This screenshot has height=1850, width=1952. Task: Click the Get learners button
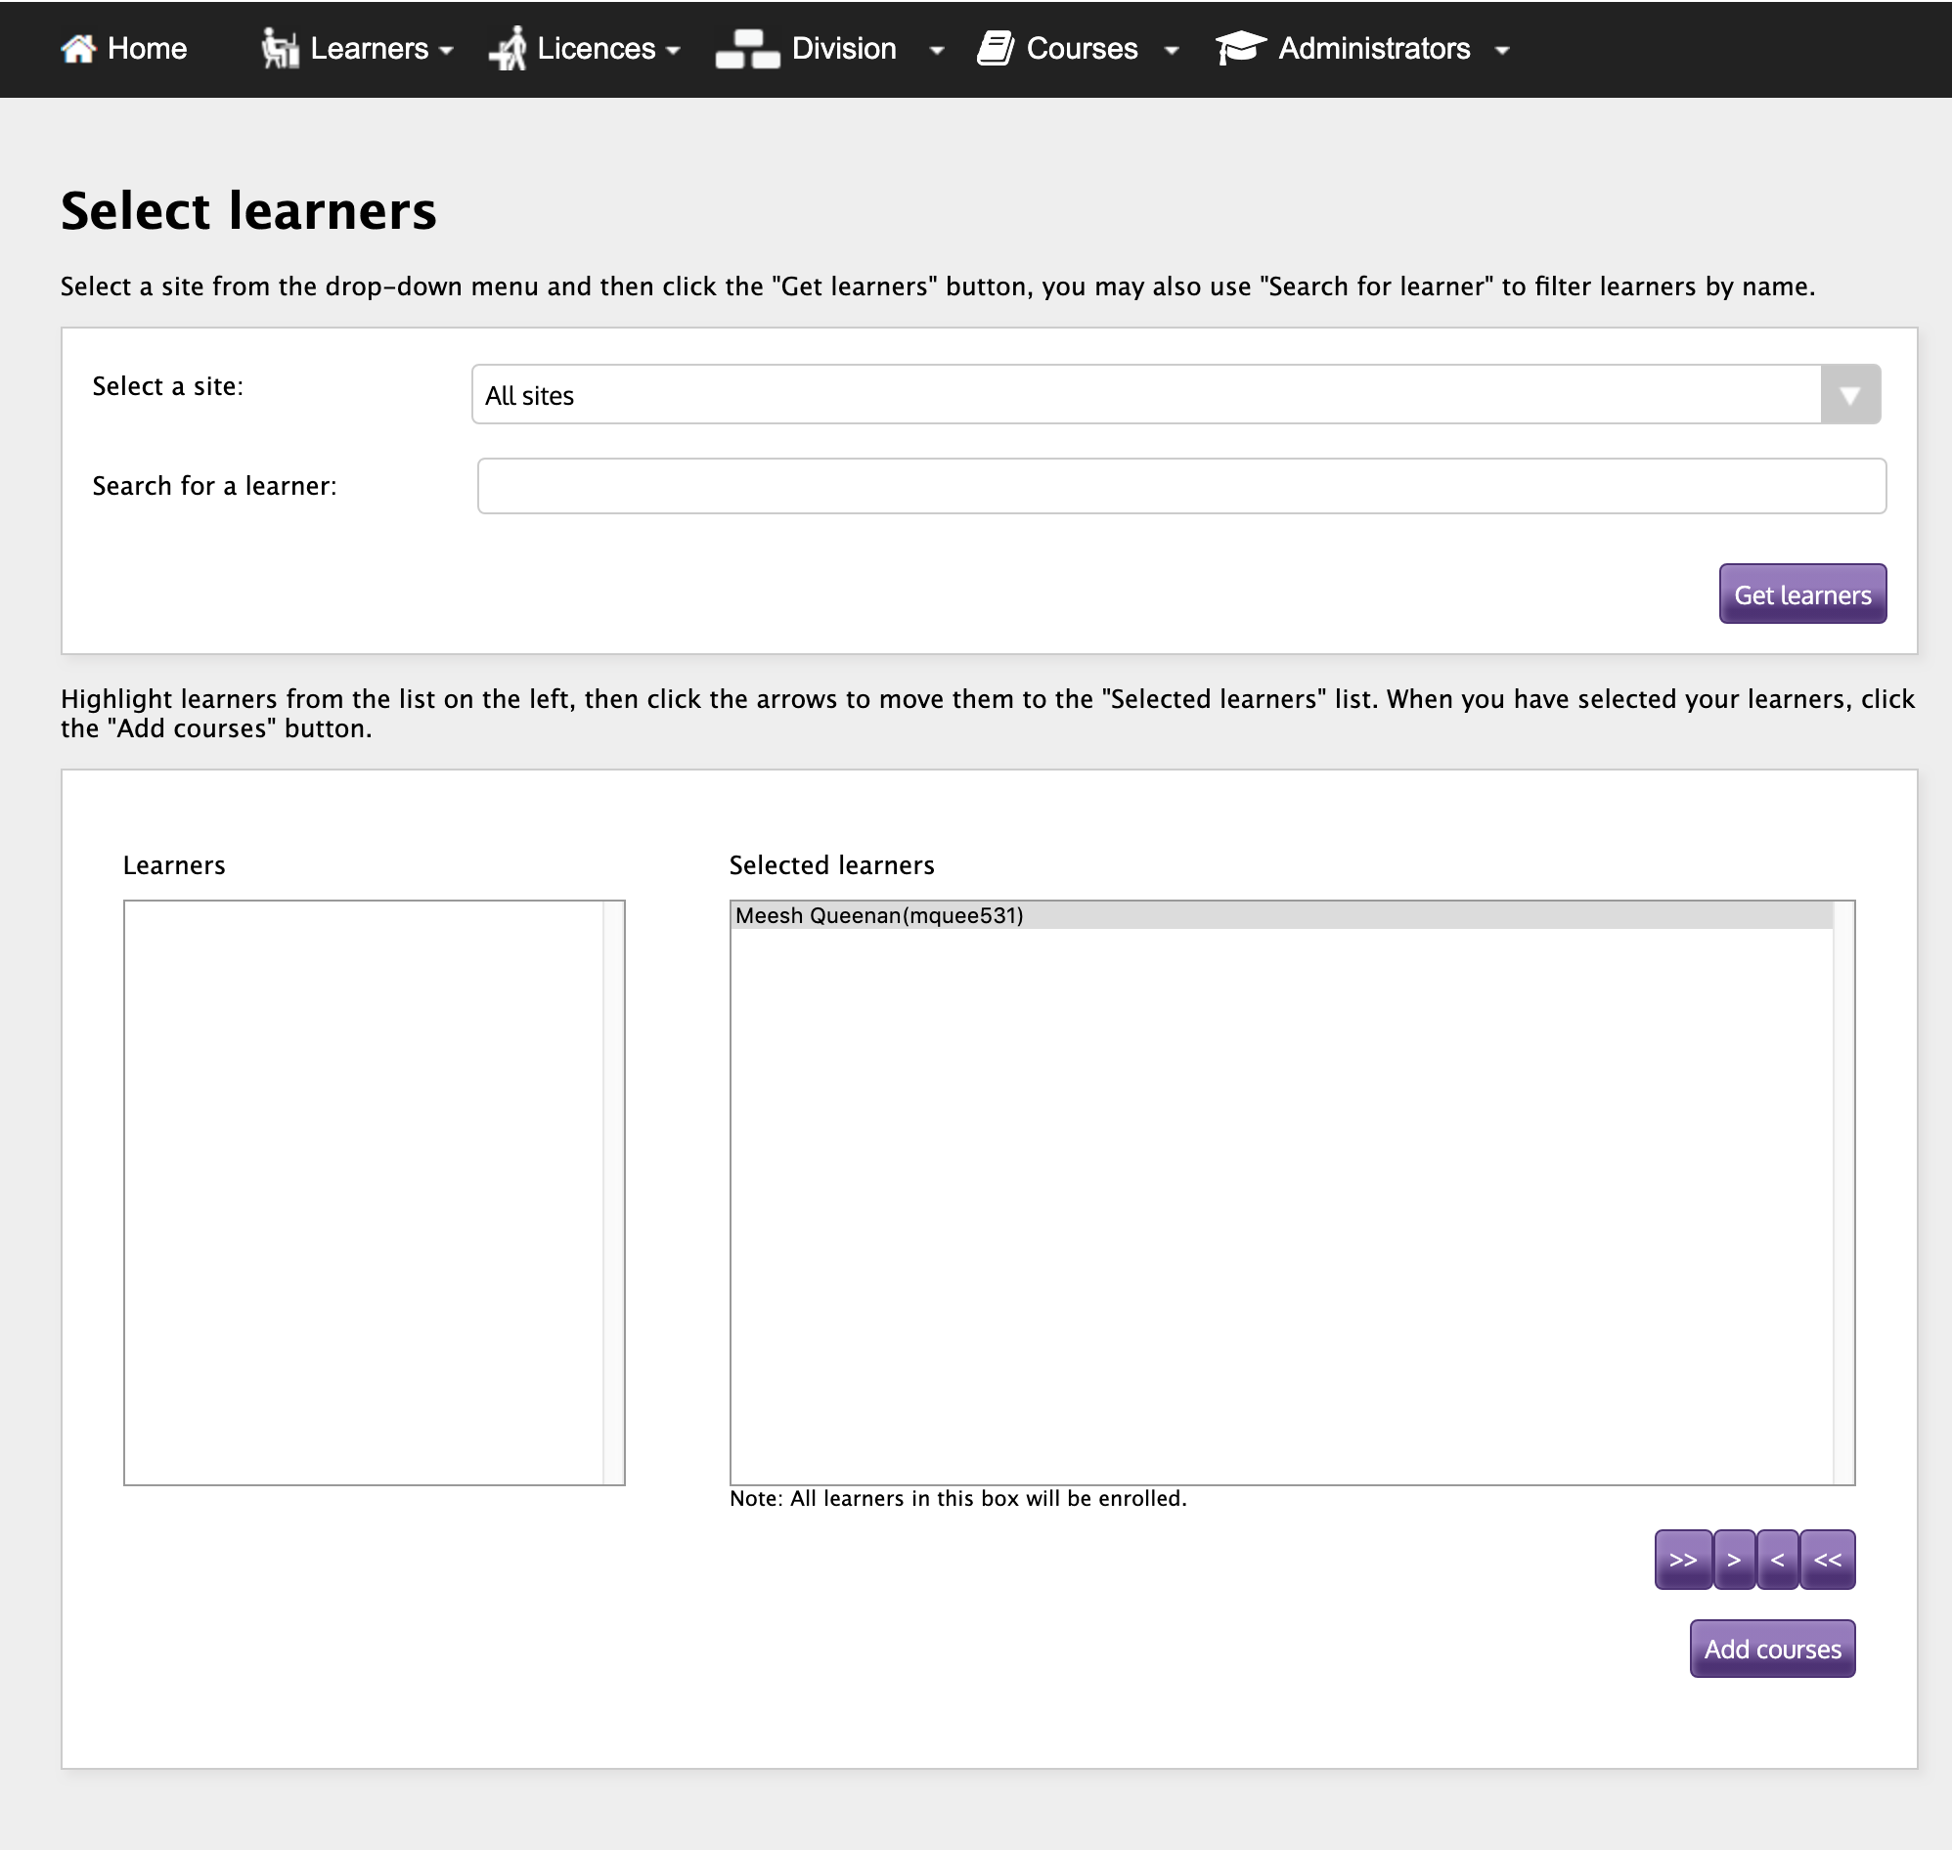(1802, 594)
